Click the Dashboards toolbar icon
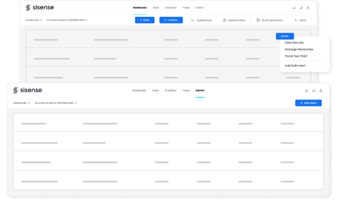 click(192, 20)
